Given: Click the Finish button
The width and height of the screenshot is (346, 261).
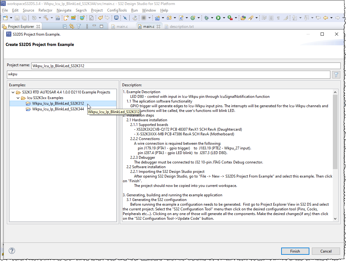Looking at the screenshot, I should pos(295,251).
